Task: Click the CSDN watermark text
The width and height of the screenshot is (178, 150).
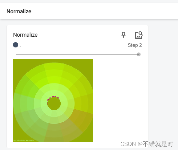Action: pos(147,144)
